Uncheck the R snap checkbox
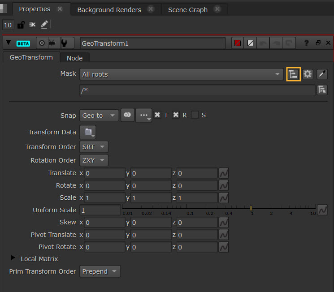Viewport: 334px width, 292px height. click(x=176, y=115)
